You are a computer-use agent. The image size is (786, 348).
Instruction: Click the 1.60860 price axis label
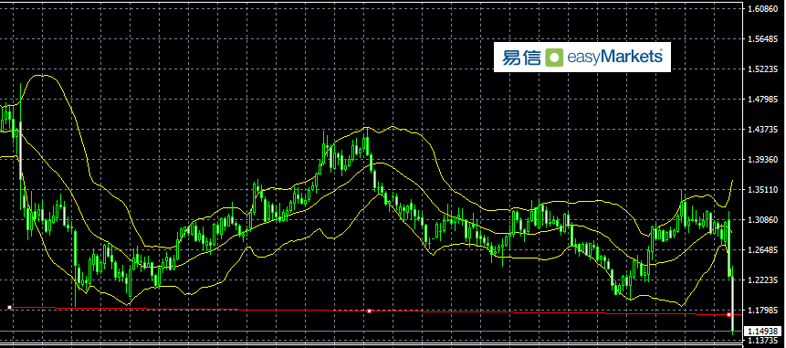click(762, 9)
